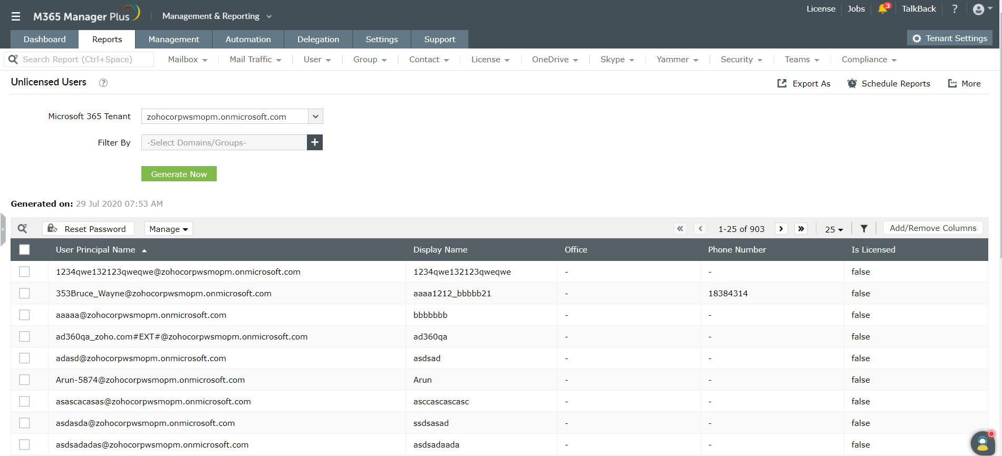Click the Search Report input field
This screenshot has height=456, width=1002.
coord(84,60)
